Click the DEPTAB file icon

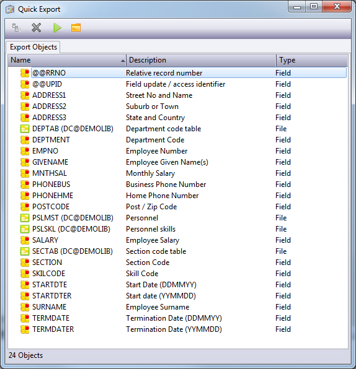pos(25,129)
